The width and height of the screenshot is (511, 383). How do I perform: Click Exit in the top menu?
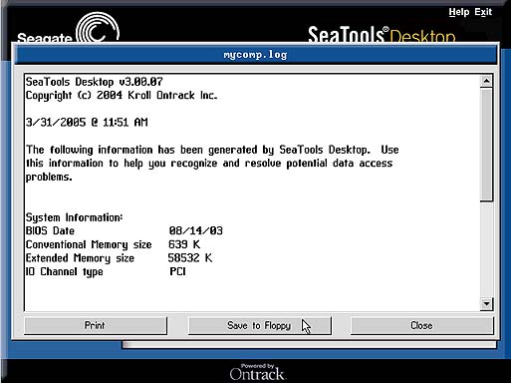[483, 12]
